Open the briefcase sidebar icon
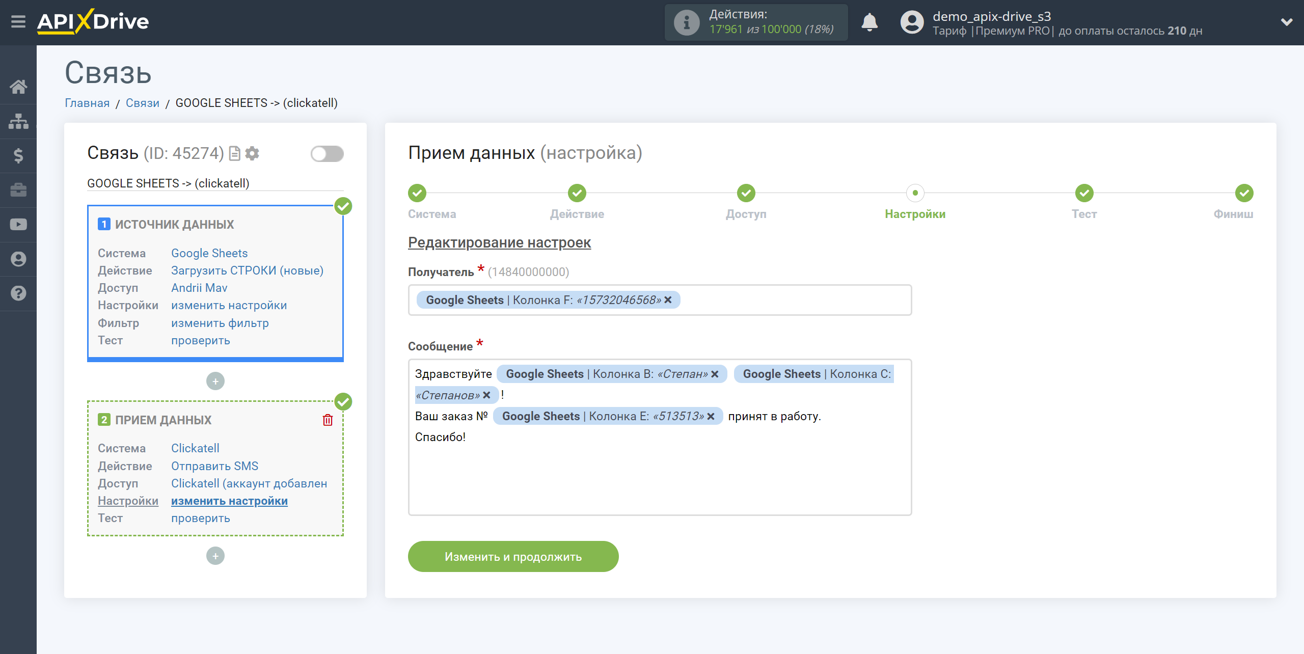The height and width of the screenshot is (654, 1304). (x=18, y=190)
